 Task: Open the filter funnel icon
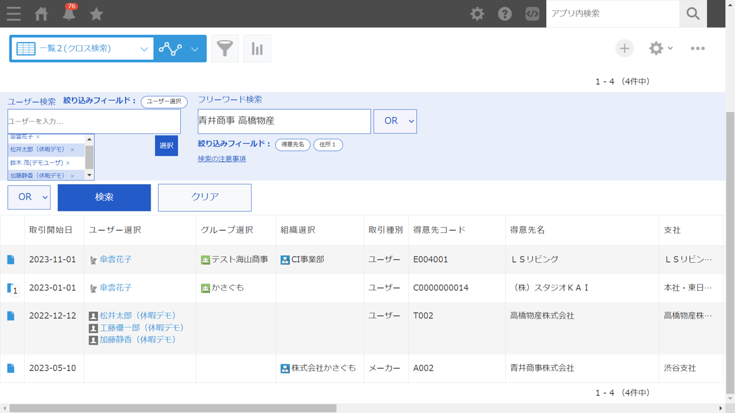click(225, 49)
